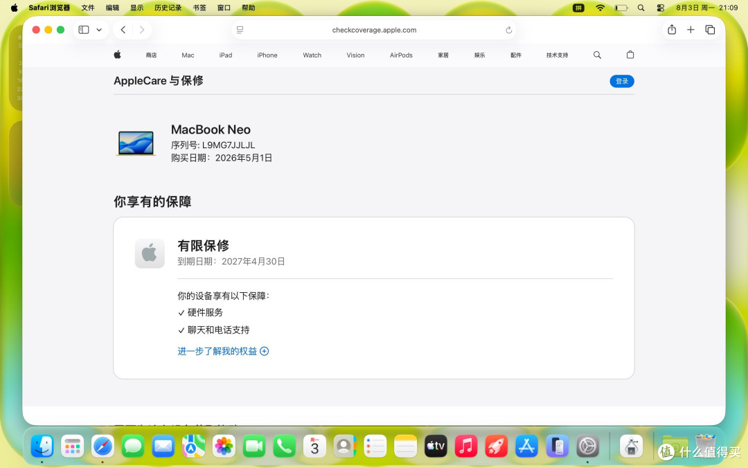This screenshot has width=748, height=468.
Task: Show the tab overview
Action: (710, 30)
